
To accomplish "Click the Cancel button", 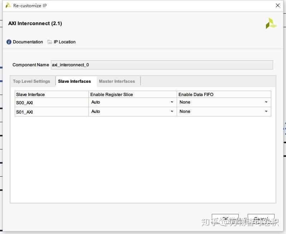I will tap(261, 219).
